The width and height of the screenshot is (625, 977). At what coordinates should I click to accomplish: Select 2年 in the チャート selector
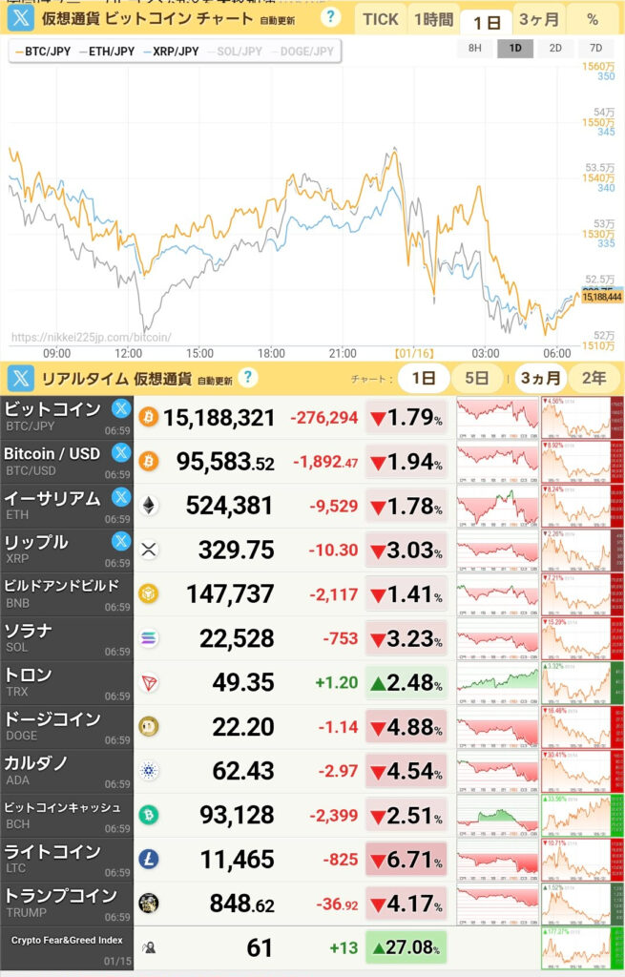[x=594, y=378]
